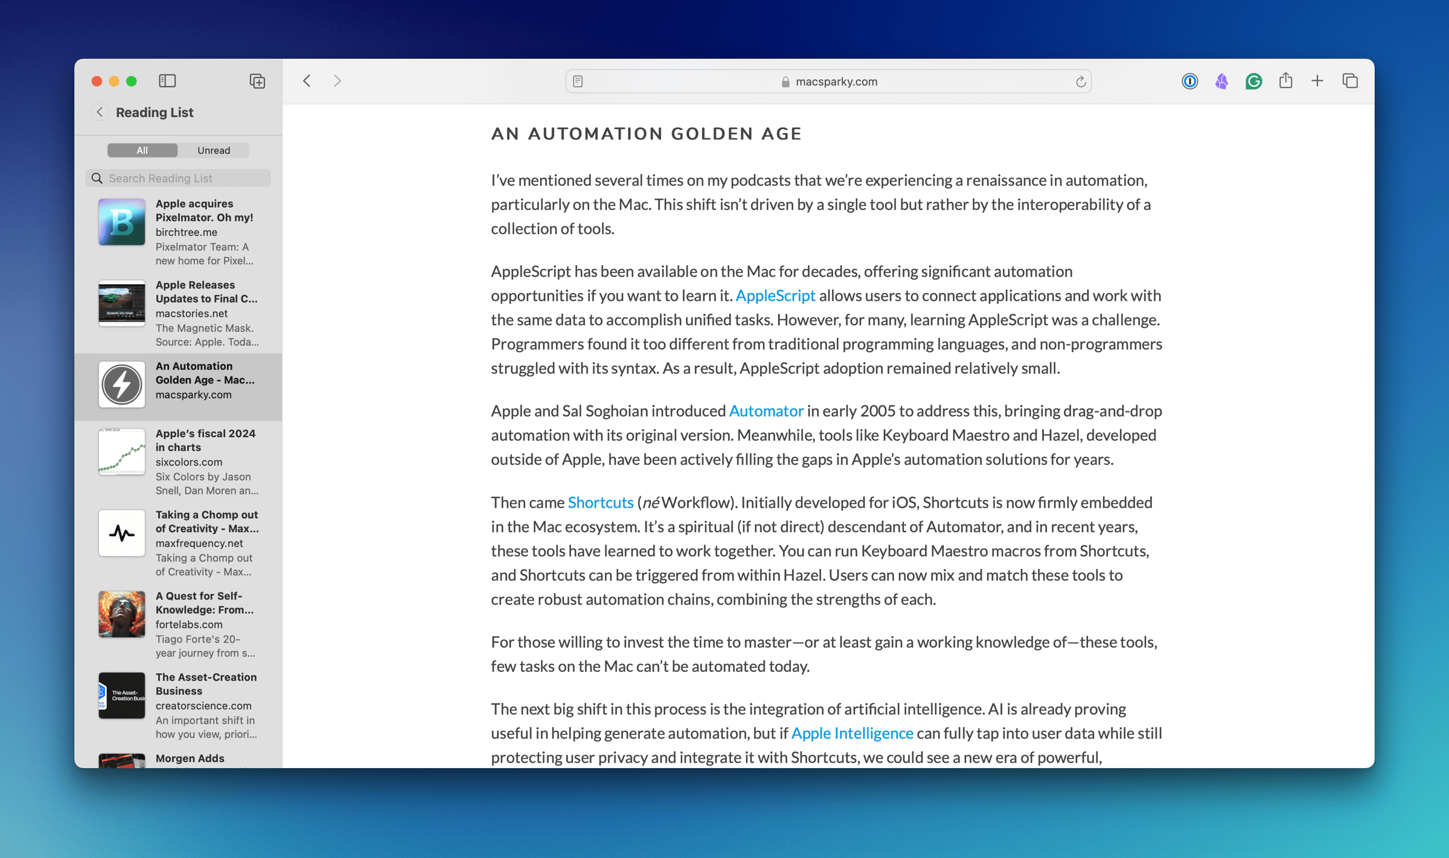
Task: Open 'Apple Releases Updates to Final C...' item
Action: click(x=178, y=313)
